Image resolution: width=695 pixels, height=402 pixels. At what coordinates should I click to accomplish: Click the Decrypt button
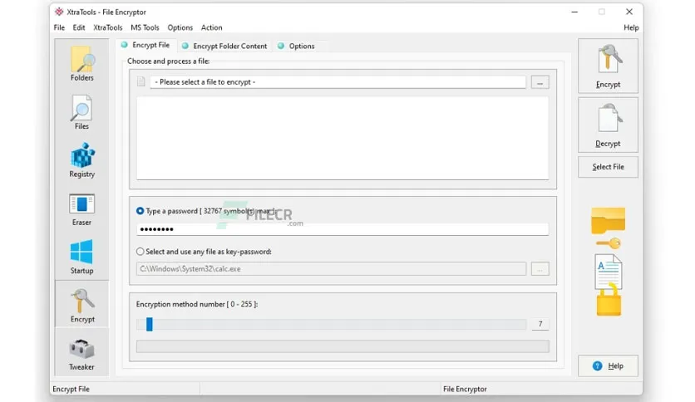[608, 125]
